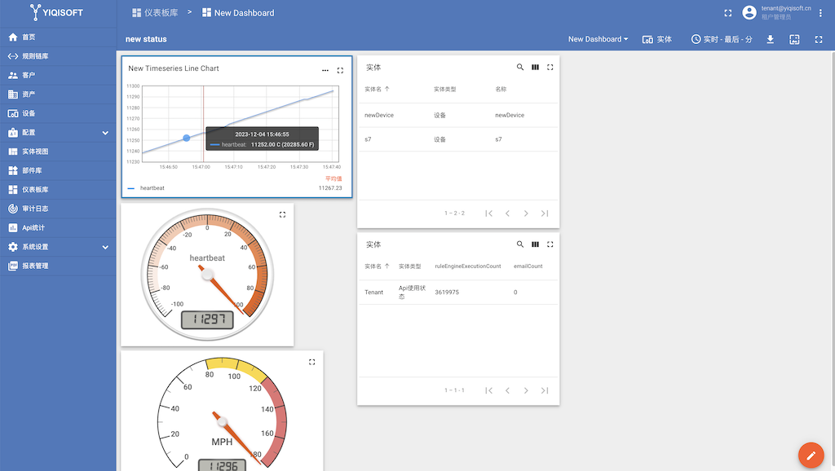Click the user account avatar icon

pos(749,12)
